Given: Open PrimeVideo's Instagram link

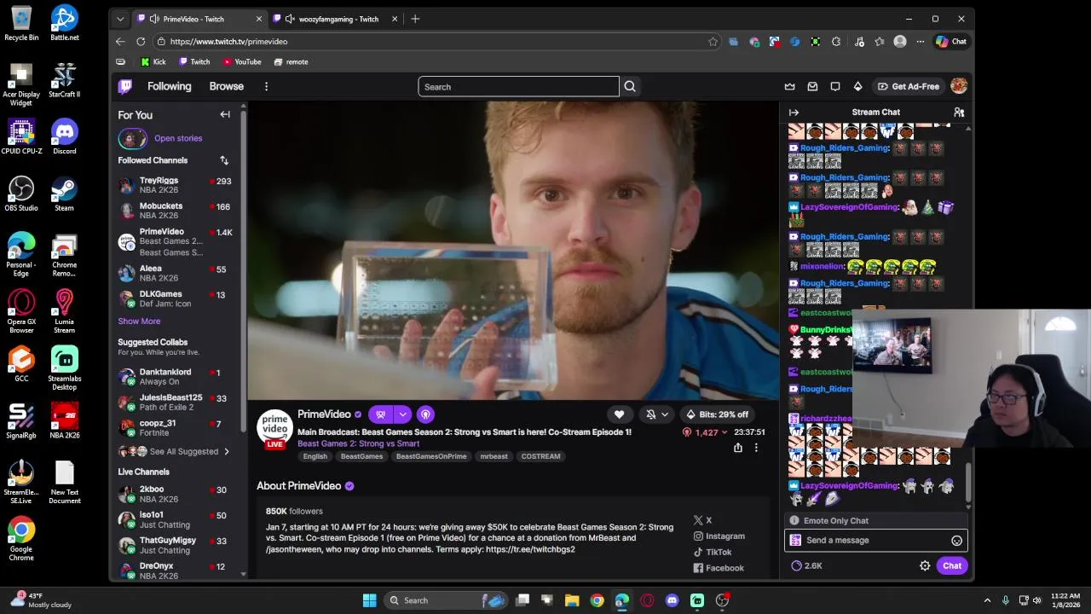Looking at the screenshot, I should (x=719, y=536).
